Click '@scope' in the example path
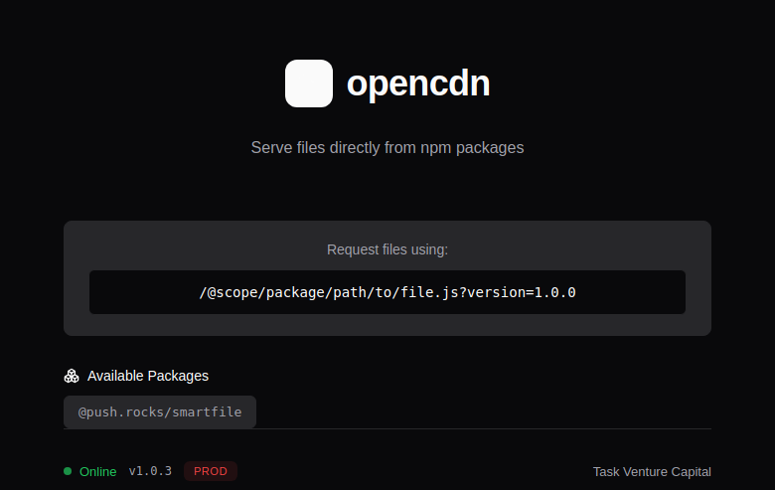Viewport: 775px width, 490px height. coord(232,292)
